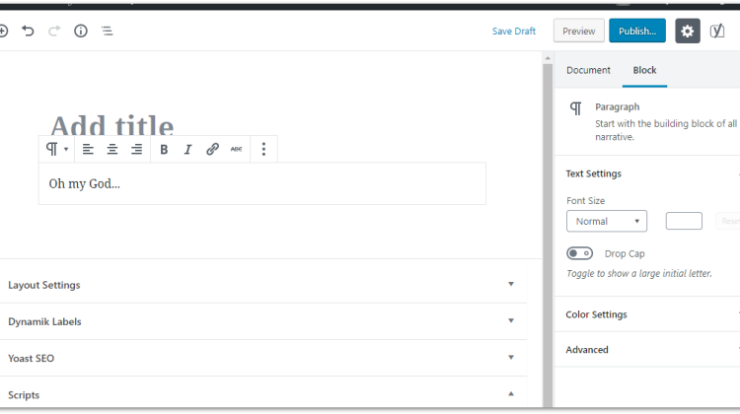This screenshot has width=740, height=414.
Task: Open the block more options menu
Action: point(263,149)
